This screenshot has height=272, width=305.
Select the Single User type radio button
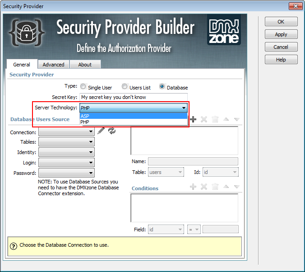tap(83, 86)
